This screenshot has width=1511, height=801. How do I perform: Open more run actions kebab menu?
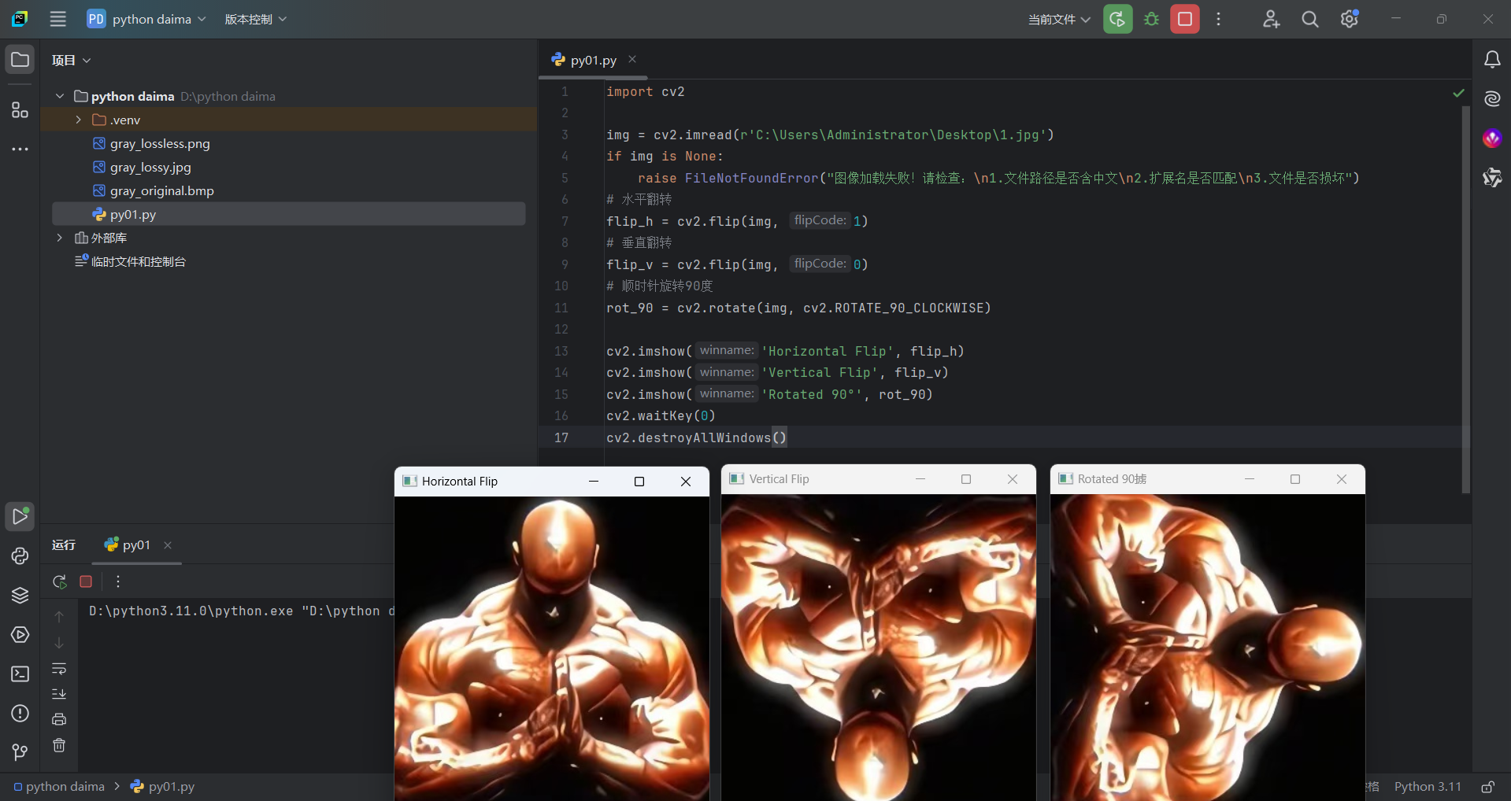click(1218, 19)
